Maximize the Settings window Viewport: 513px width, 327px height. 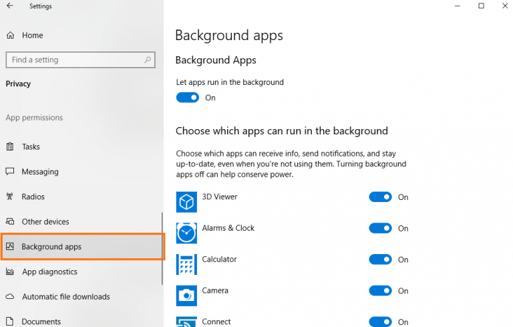[x=481, y=6]
